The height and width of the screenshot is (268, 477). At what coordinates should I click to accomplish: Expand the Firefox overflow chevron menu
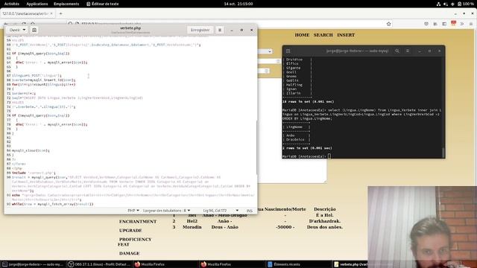(x=462, y=24)
